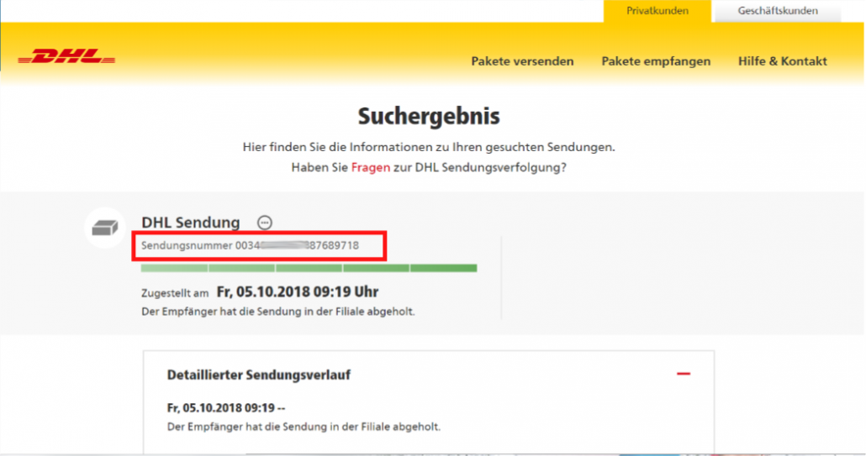Open the Pakete empfangen menu
This screenshot has height=456, width=866.
pos(656,61)
